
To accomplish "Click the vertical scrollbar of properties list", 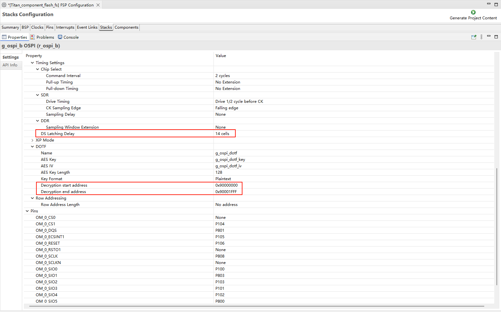I will click(497, 226).
